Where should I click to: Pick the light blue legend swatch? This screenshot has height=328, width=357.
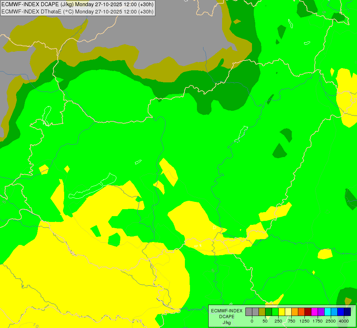(x=334, y=312)
